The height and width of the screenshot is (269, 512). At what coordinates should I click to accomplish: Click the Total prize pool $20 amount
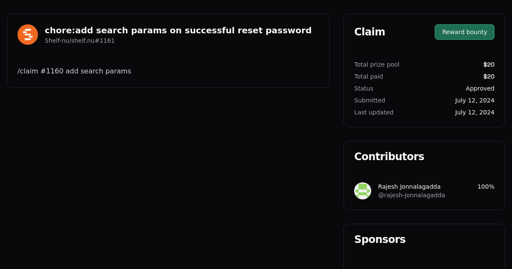pyautogui.click(x=489, y=64)
